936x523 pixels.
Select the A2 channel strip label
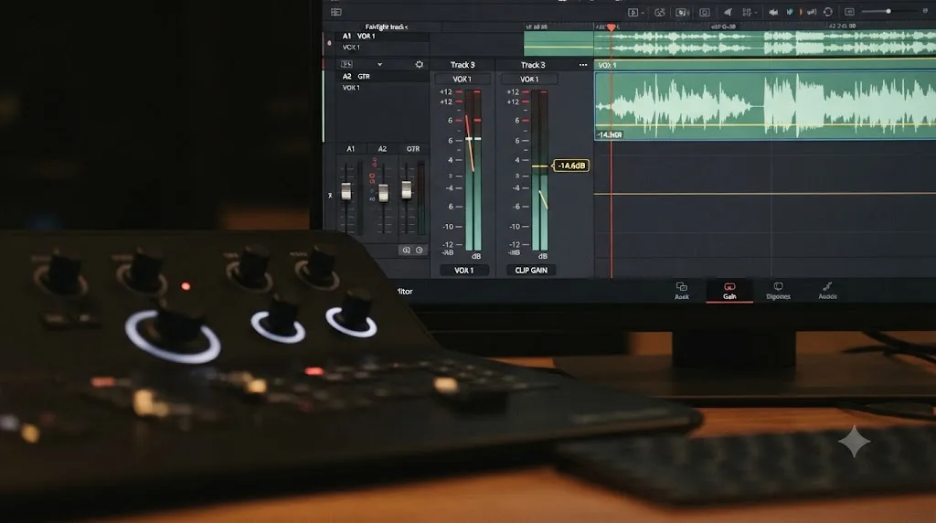tap(382, 149)
